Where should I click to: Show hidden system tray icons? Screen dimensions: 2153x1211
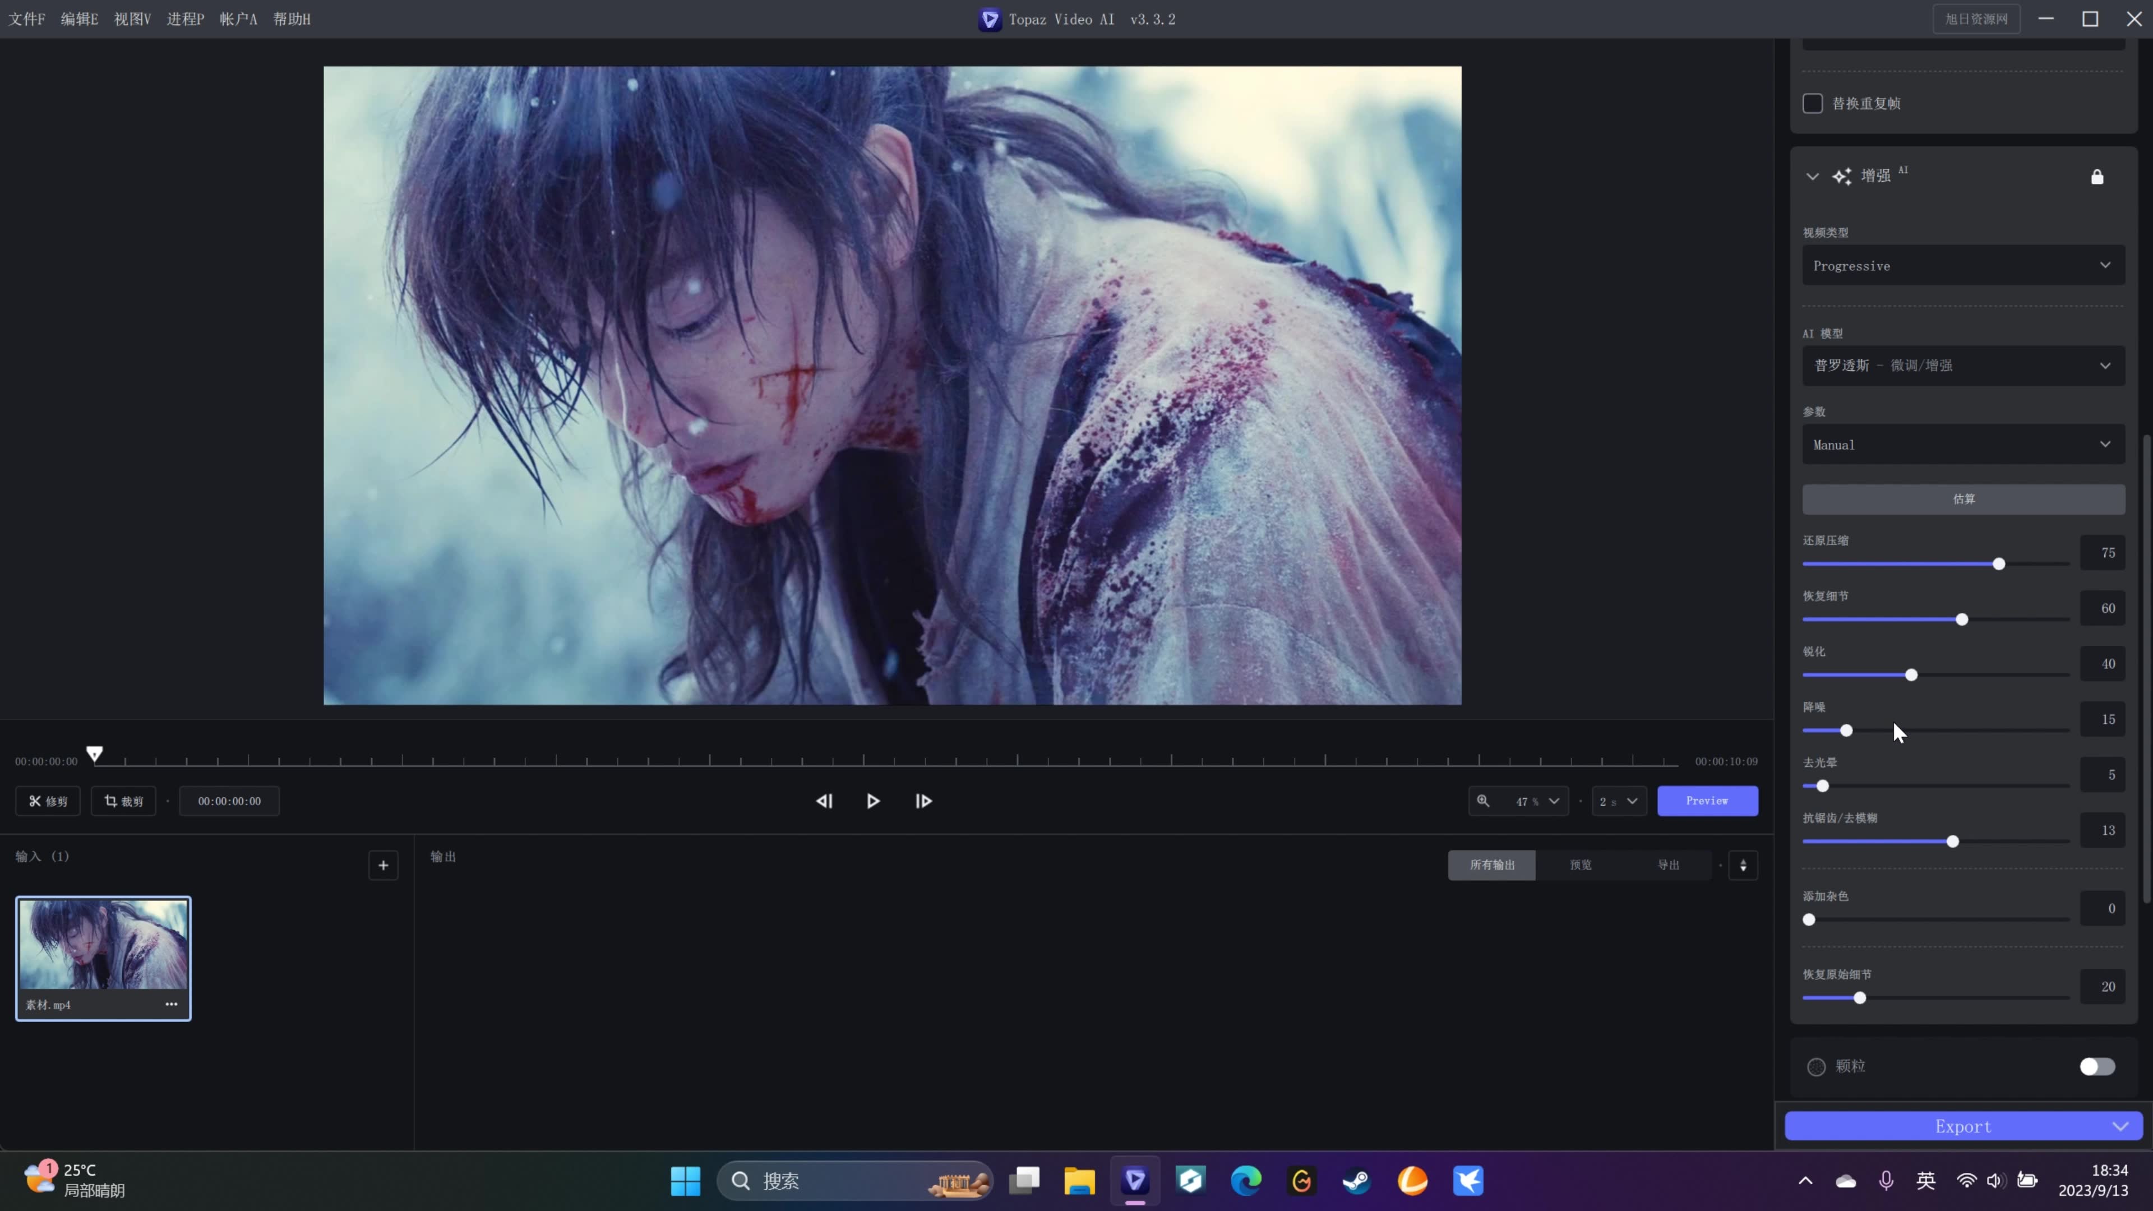coord(1805,1181)
